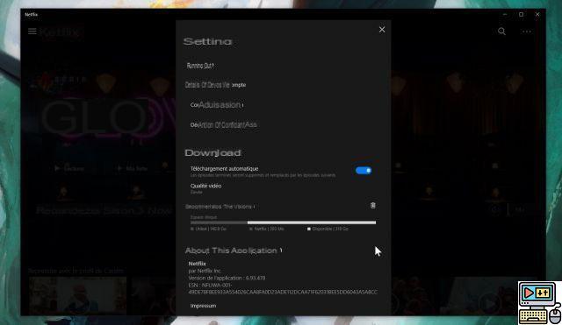Open the Impressum link
The width and height of the screenshot is (562, 325).
click(x=203, y=306)
